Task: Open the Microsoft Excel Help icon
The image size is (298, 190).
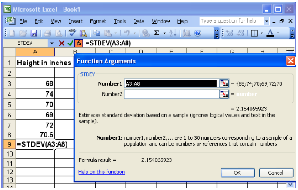Action: click(x=198, y=33)
